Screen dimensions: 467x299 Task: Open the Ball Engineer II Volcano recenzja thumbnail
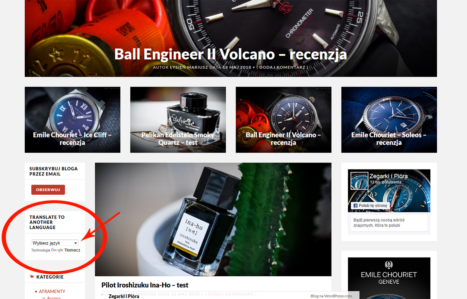pyautogui.click(x=284, y=120)
